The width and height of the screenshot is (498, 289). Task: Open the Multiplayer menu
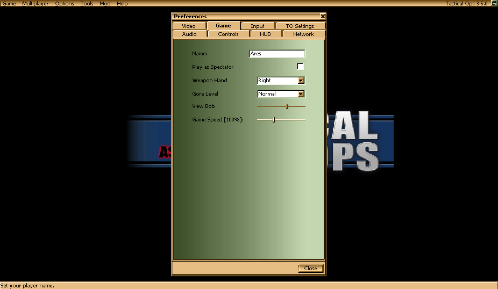click(x=35, y=4)
